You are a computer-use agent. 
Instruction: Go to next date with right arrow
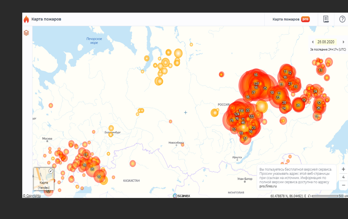[x=343, y=42]
